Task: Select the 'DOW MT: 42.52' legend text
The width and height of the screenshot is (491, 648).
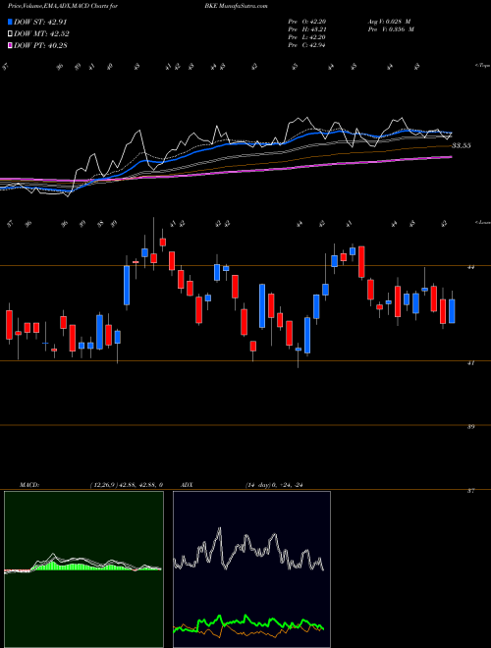Action: [x=41, y=34]
